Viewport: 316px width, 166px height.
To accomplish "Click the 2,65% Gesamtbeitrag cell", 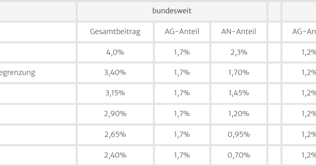I will [x=115, y=134].
